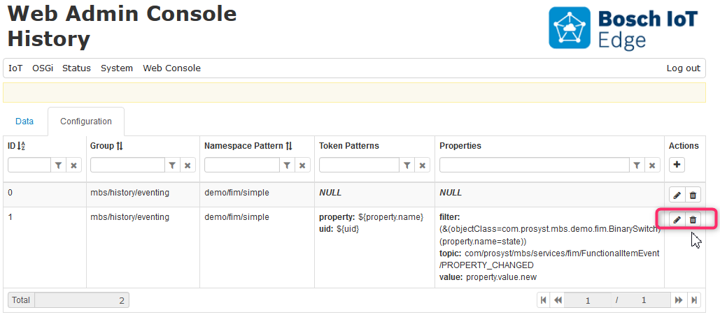Clear the Token Patterns filter
Image resolution: width=720 pixels, height=317 pixels.
[423, 165]
